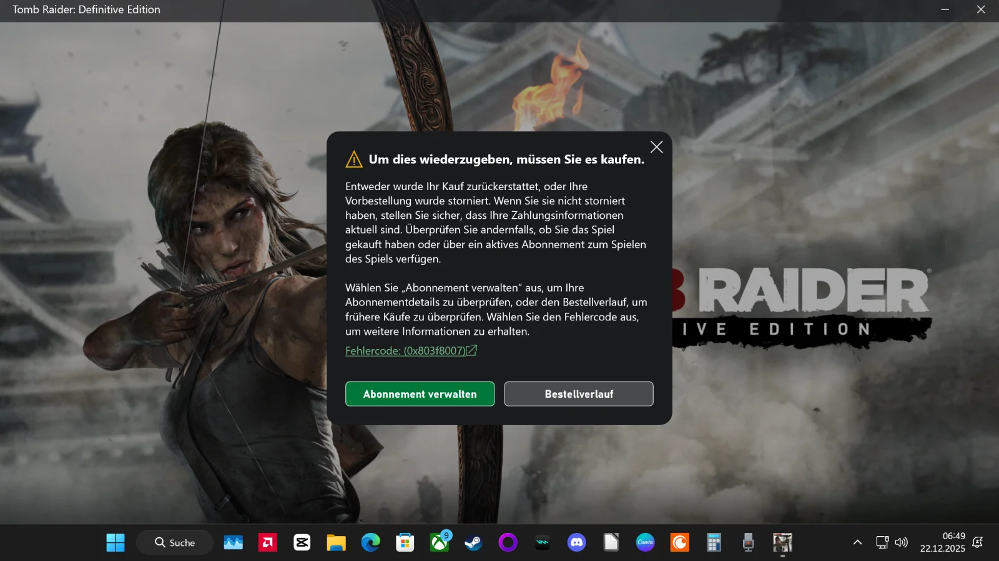Open the Fehlercode 0x803f8007 link
Image resolution: width=999 pixels, height=561 pixels.
(x=411, y=351)
